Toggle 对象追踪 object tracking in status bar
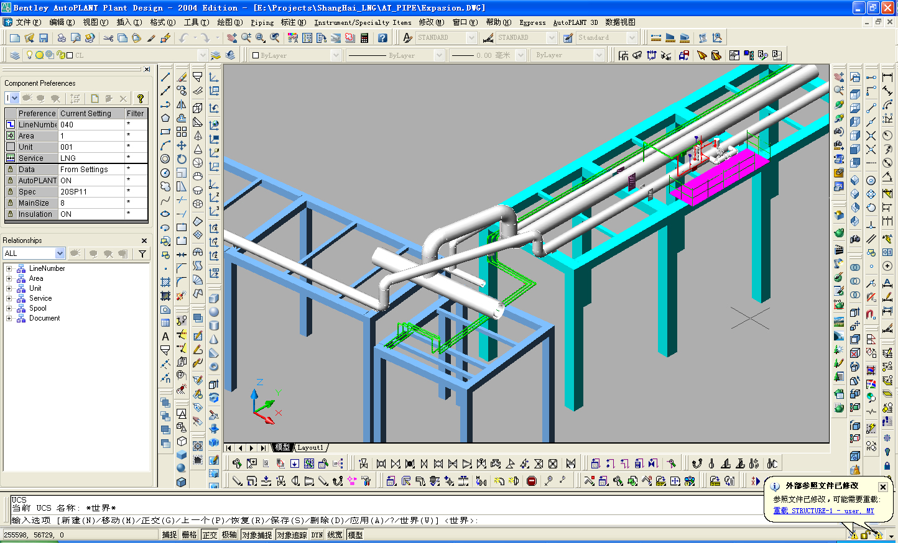This screenshot has width=898, height=543. (x=292, y=535)
